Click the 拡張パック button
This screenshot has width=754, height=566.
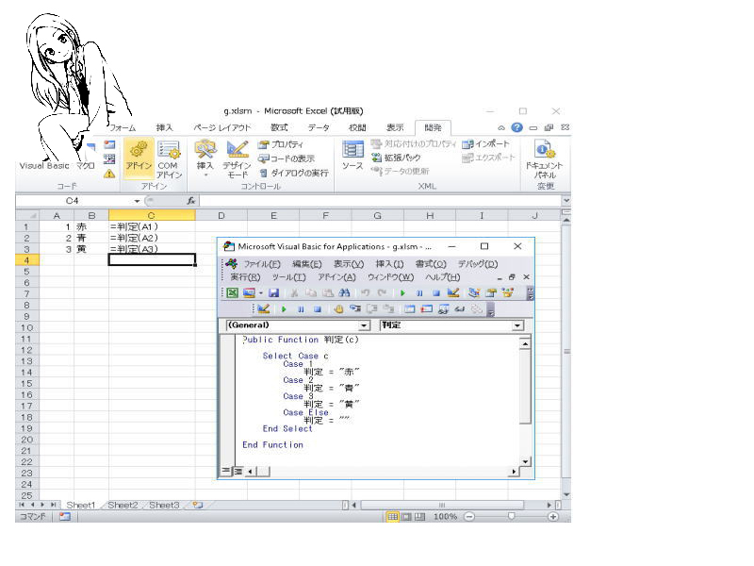pos(396,158)
